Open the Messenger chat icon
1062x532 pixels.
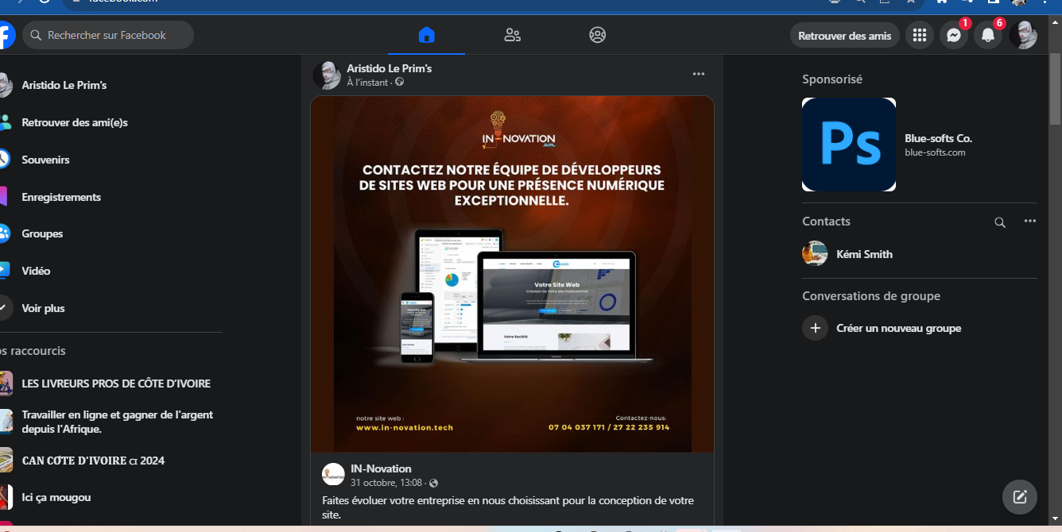[953, 36]
